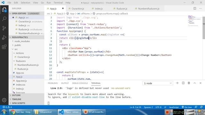The width and height of the screenshot is (205, 115).
Task: Switch to the NumbersRuducers.js editor tab
Action: point(149,9)
